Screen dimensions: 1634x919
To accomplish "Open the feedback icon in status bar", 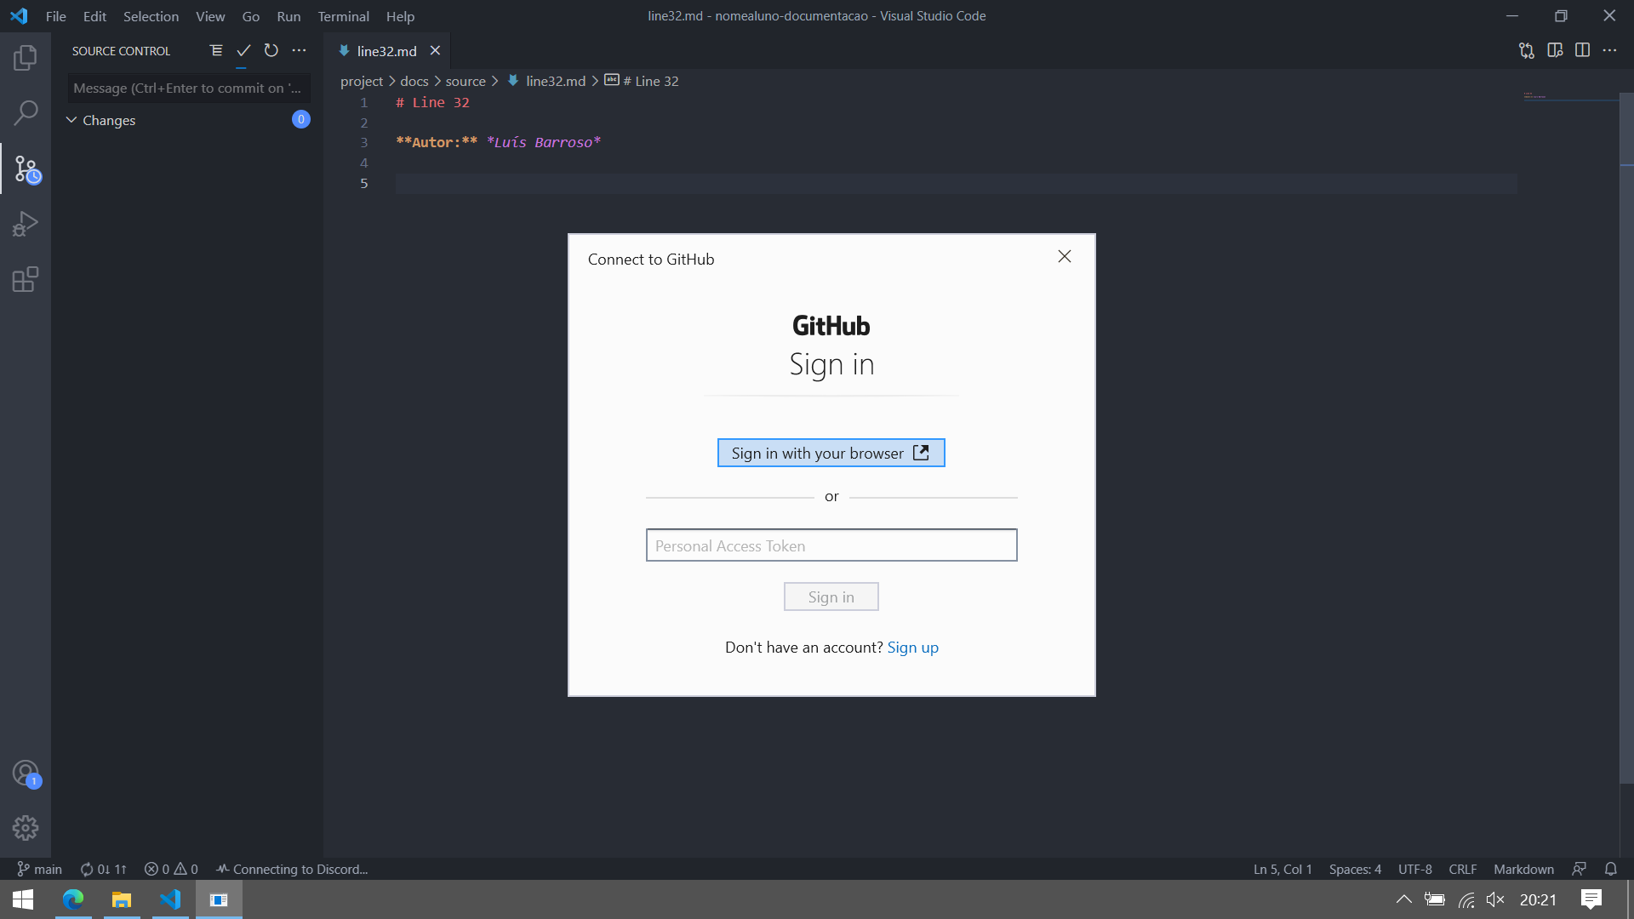I will click(1579, 869).
